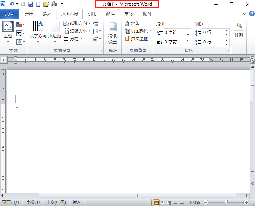Toggle the 插入 insert mode indicator
The image size is (255, 206).
(x=76, y=202)
